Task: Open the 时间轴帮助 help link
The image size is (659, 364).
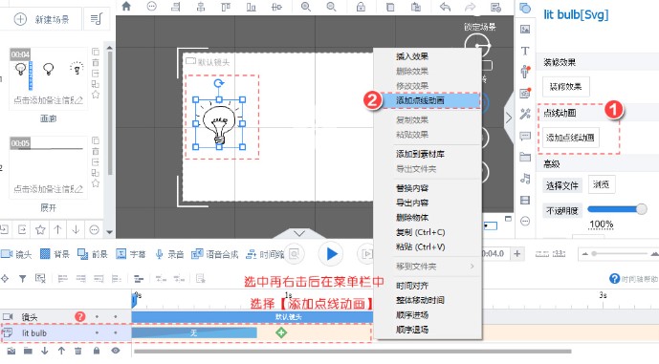Action: click(634, 279)
